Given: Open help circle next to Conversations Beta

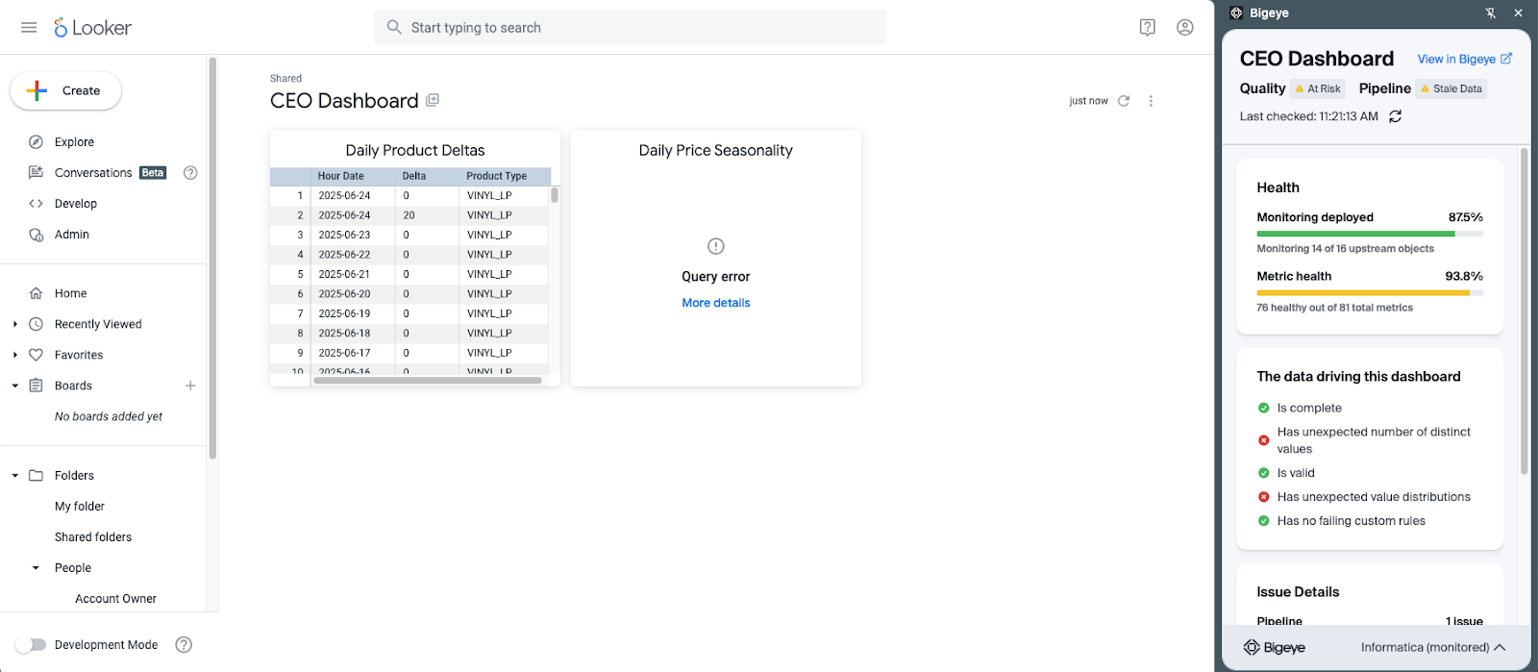Looking at the screenshot, I should coord(190,173).
